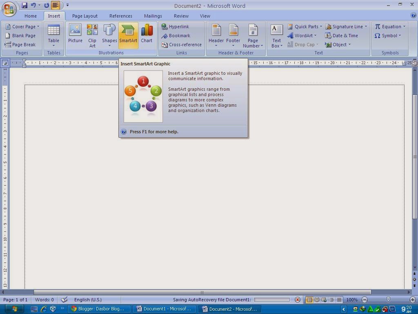Screen dimensions: 418x314
Task: Click the Redo/Repeat icon
Action: (47, 5)
